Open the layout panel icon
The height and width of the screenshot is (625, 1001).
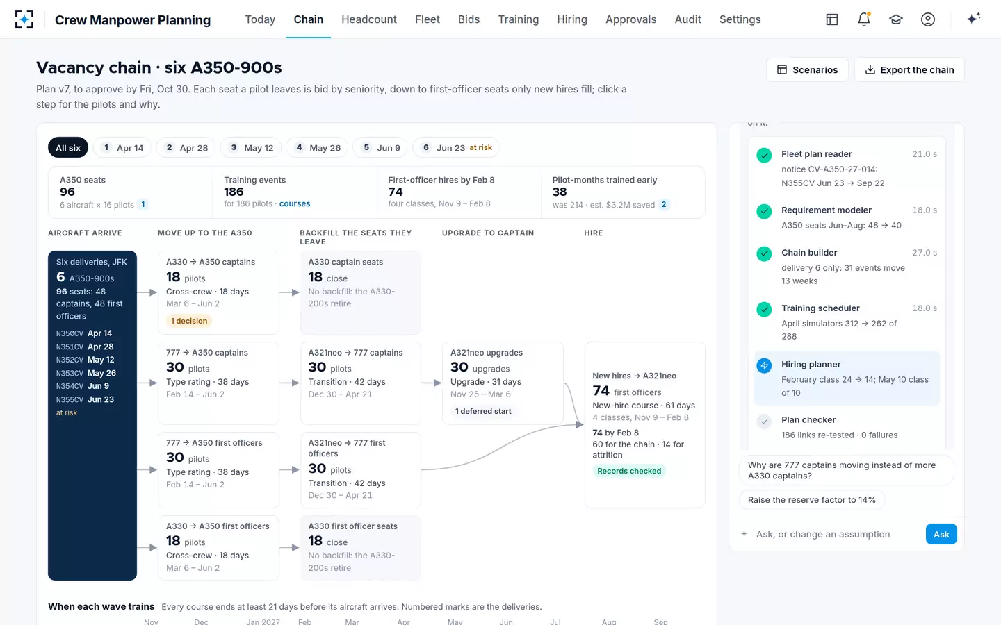(x=832, y=19)
